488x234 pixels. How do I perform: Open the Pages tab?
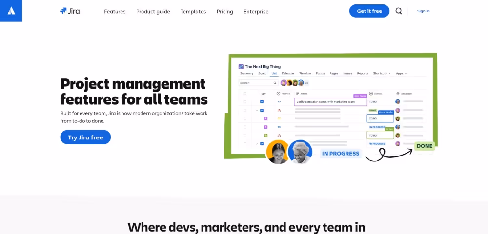coord(334,73)
